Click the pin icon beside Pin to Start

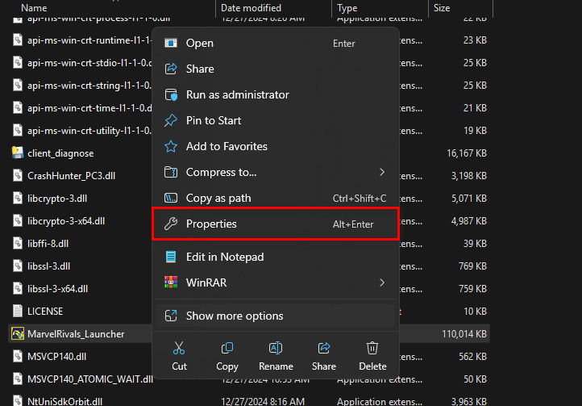[171, 120]
